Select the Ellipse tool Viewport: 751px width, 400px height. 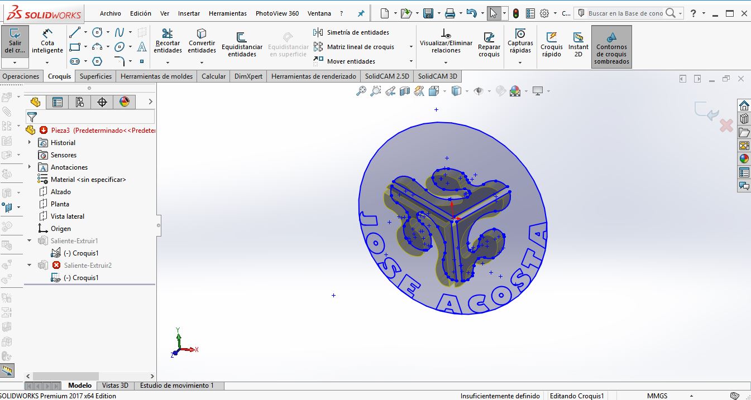coord(119,47)
